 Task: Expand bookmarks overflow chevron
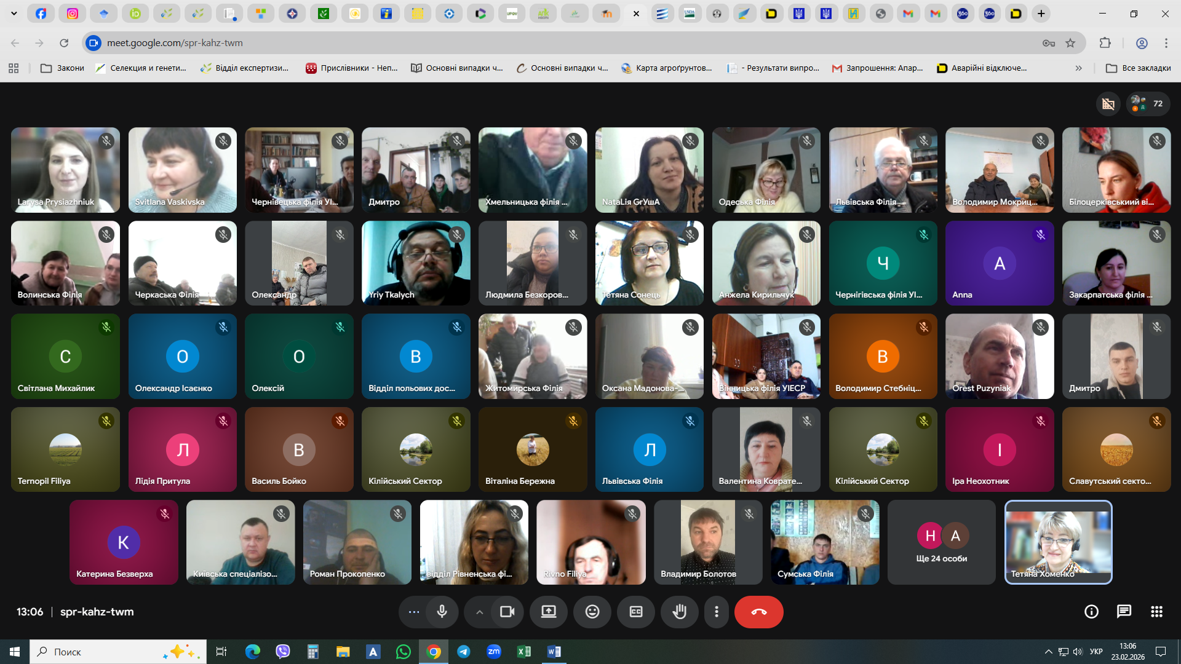pos(1078,68)
